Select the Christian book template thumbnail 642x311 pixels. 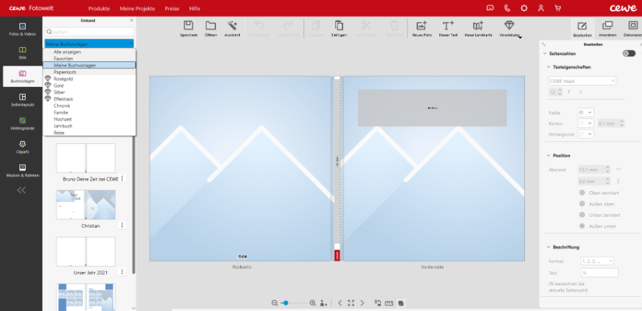pyautogui.click(x=86, y=205)
